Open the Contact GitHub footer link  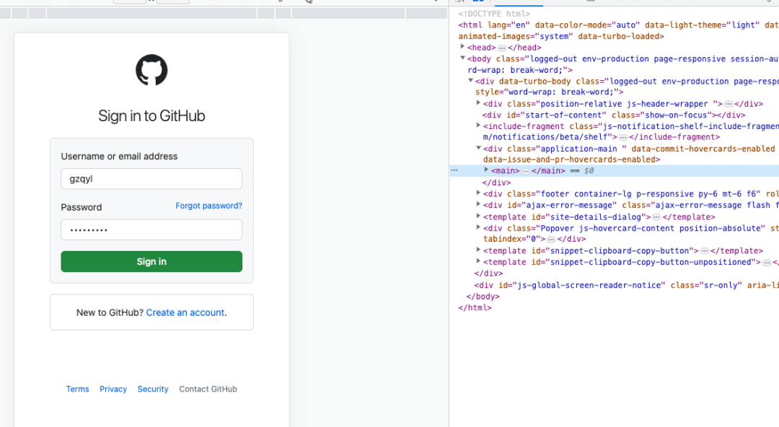pos(208,389)
